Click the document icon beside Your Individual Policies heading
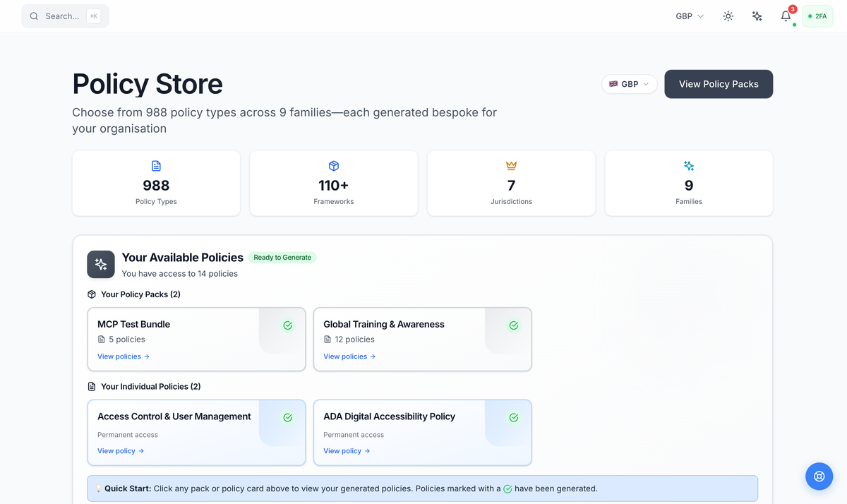The width and height of the screenshot is (847, 504). tap(91, 386)
